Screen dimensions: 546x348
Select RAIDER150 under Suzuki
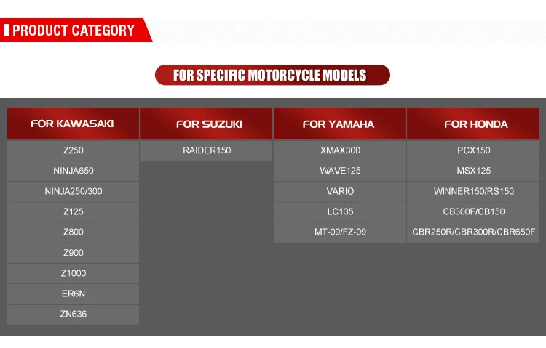click(x=206, y=151)
